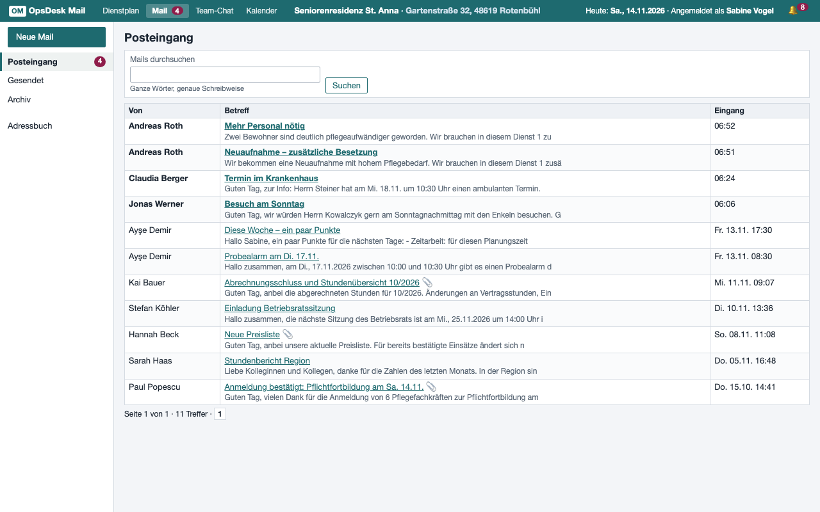Click sender Sarah Haas
The image size is (820, 512).
151,361
